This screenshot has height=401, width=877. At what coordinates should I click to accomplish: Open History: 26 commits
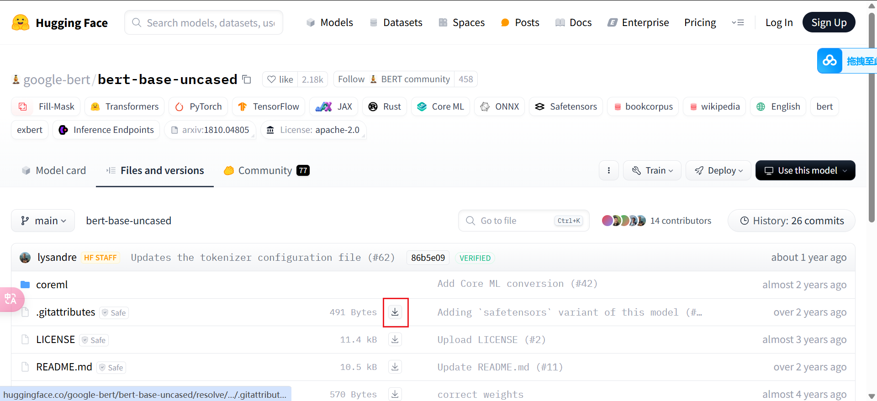click(x=791, y=221)
